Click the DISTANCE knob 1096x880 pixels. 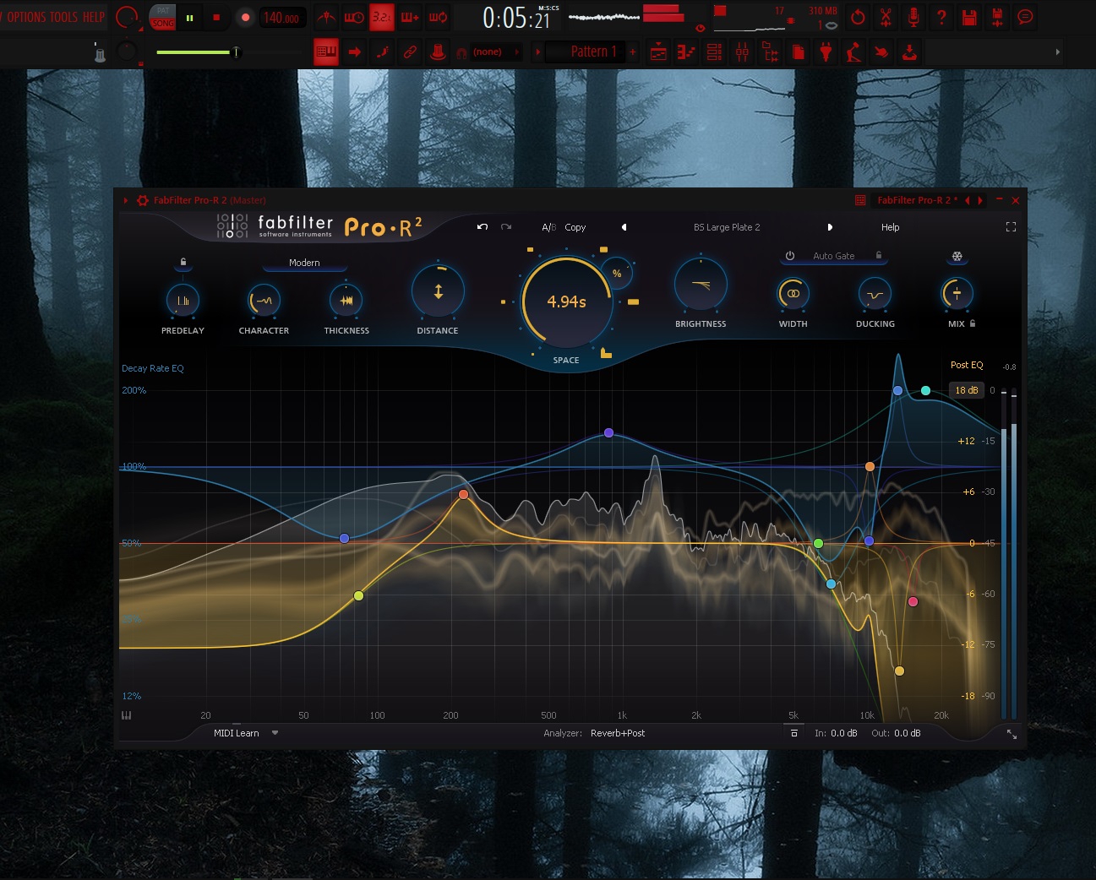(x=438, y=291)
